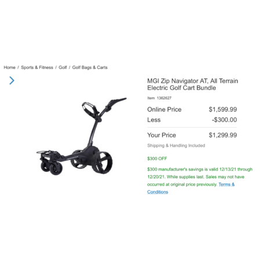Image resolution: width=261 pixels, height=261 pixels.
Task: Click the golf cart product image
Action: pyautogui.click(x=81, y=136)
